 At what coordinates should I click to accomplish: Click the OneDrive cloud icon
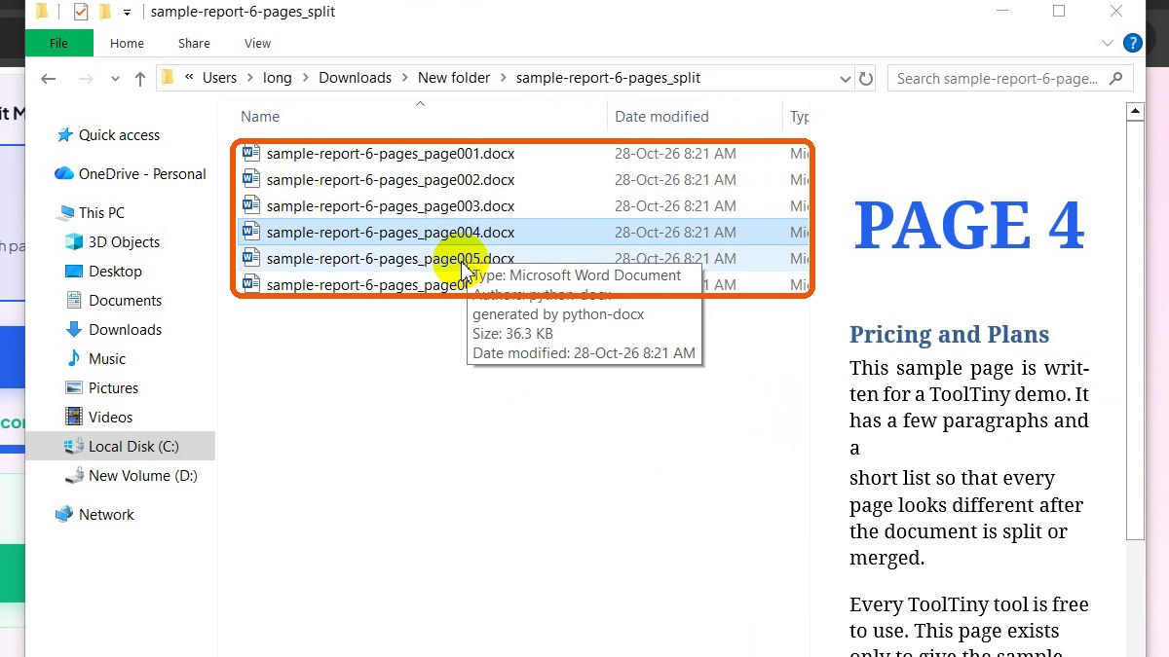(64, 174)
